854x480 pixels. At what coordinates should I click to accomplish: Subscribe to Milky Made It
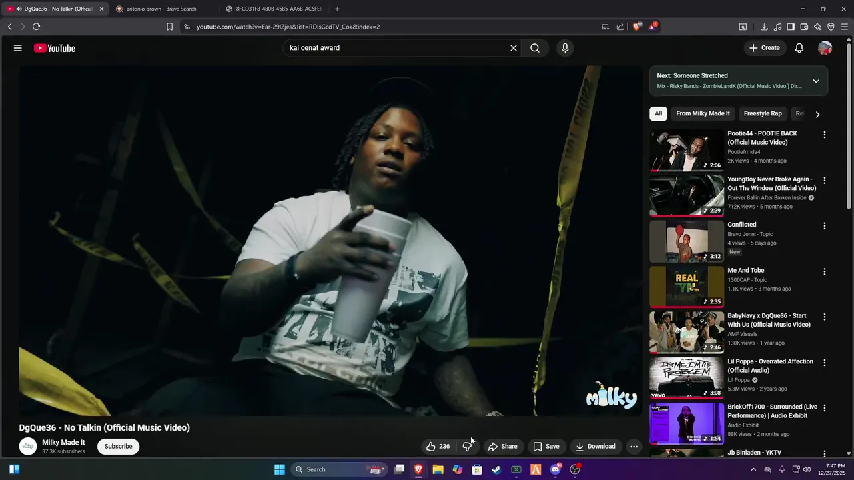coord(118,446)
